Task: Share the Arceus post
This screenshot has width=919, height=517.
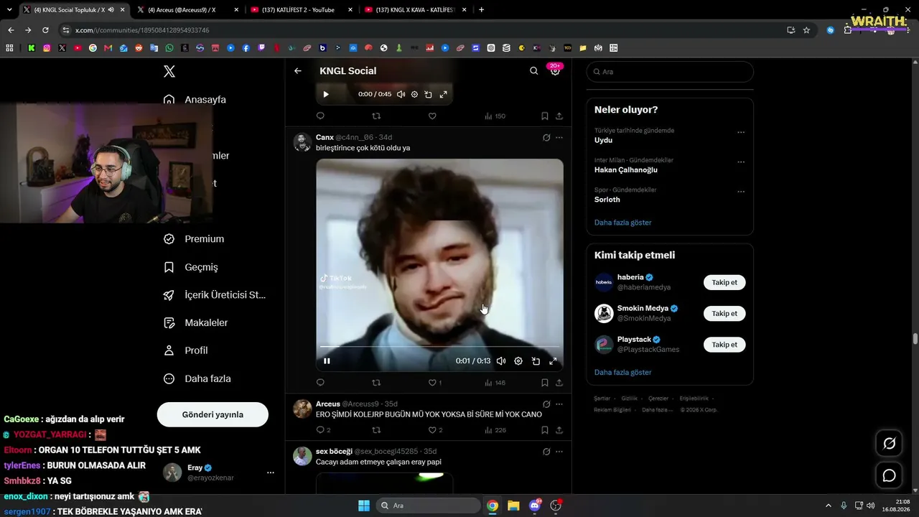Action: point(559,430)
